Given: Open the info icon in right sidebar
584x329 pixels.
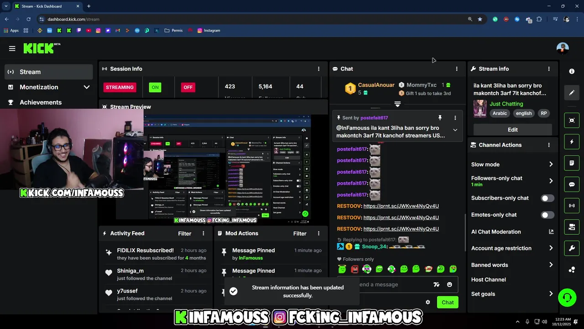Looking at the screenshot, I should (x=572, y=71).
